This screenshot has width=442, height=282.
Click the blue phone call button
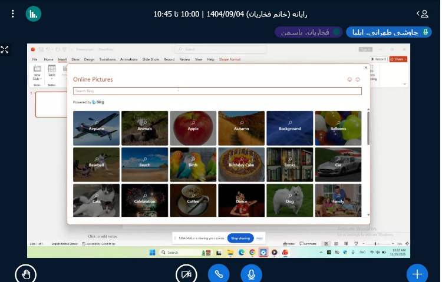pyautogui.click(x=219, y=274)
